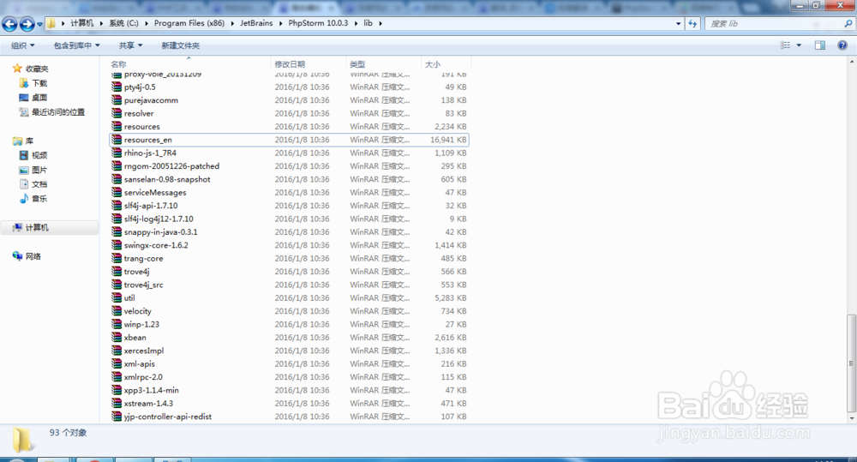Click the serviceMessages archive icon
The width and height of the screenshot is (857, 462).
(117, 193)
